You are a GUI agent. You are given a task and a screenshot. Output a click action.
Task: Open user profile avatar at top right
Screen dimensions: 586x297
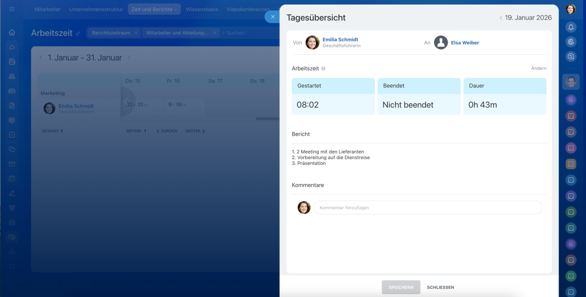(x=570, y=9)
